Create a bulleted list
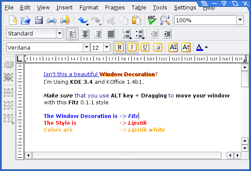Screen dimensions: 251x171 pos(139,34)
